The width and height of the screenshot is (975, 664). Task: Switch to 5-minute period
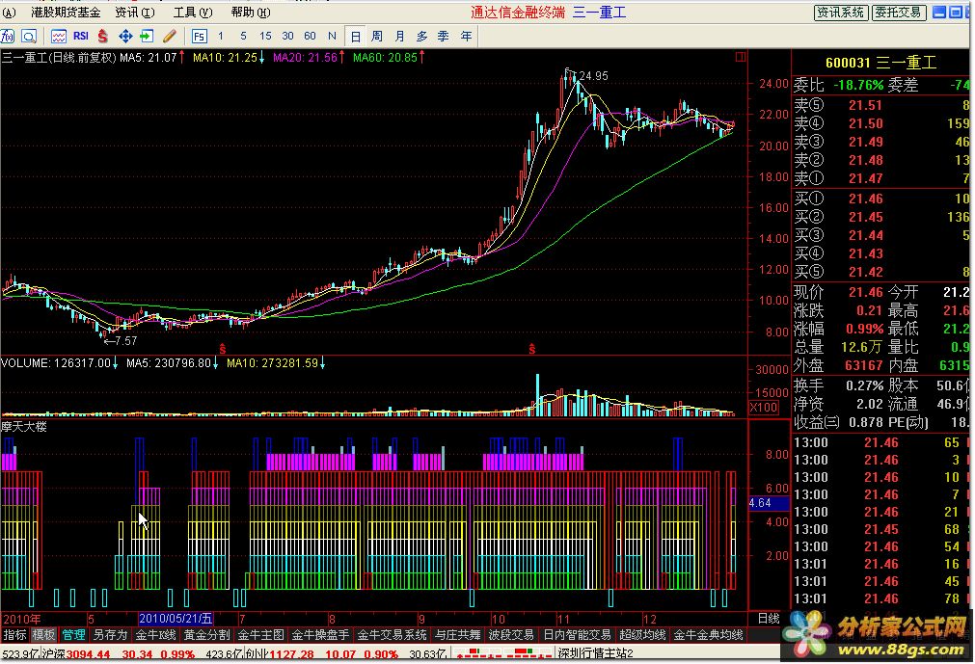click(243, 36)
